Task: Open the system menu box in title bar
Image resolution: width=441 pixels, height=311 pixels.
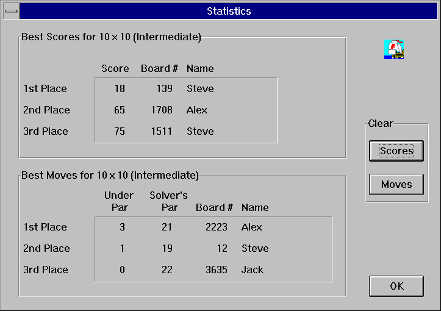Action: point(10,11)
